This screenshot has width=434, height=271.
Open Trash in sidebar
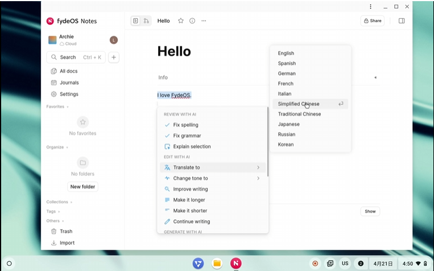coord(83,231)
